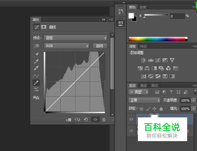Viewport: 197px width, 151px height.
Task: Add an Invert adjustment
Action: click(x=143, y=76)
